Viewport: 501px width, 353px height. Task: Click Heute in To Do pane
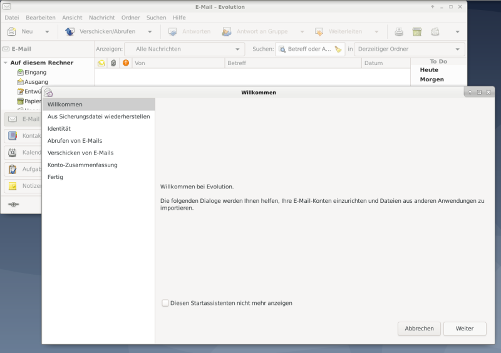click(x=429, y=70)
